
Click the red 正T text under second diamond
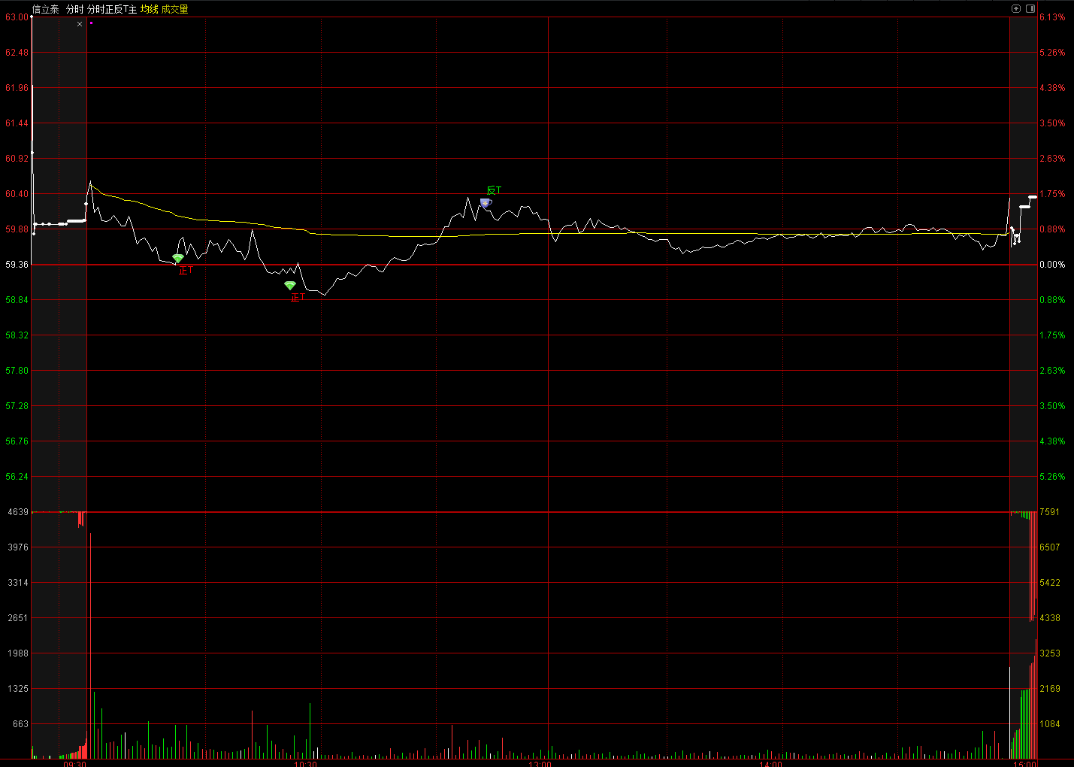click(x=298, y=297)
